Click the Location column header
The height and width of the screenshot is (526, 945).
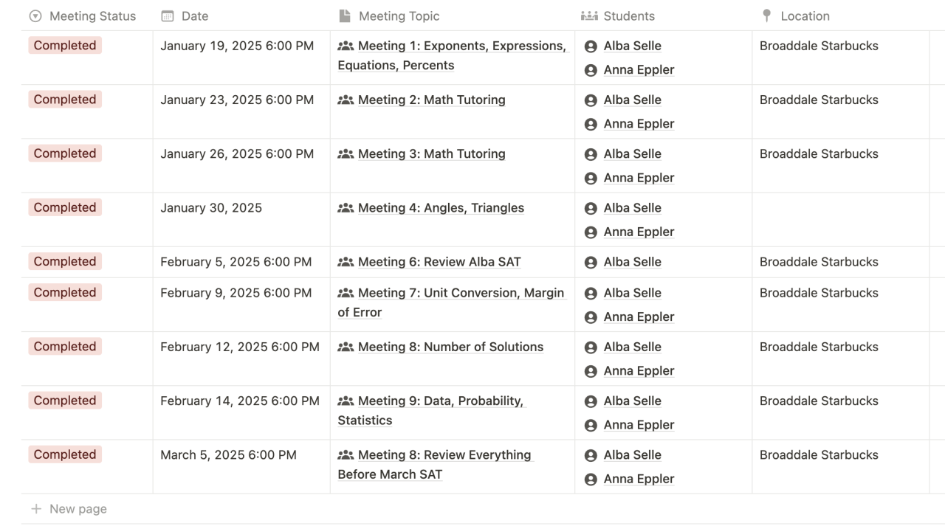[805, 16]
